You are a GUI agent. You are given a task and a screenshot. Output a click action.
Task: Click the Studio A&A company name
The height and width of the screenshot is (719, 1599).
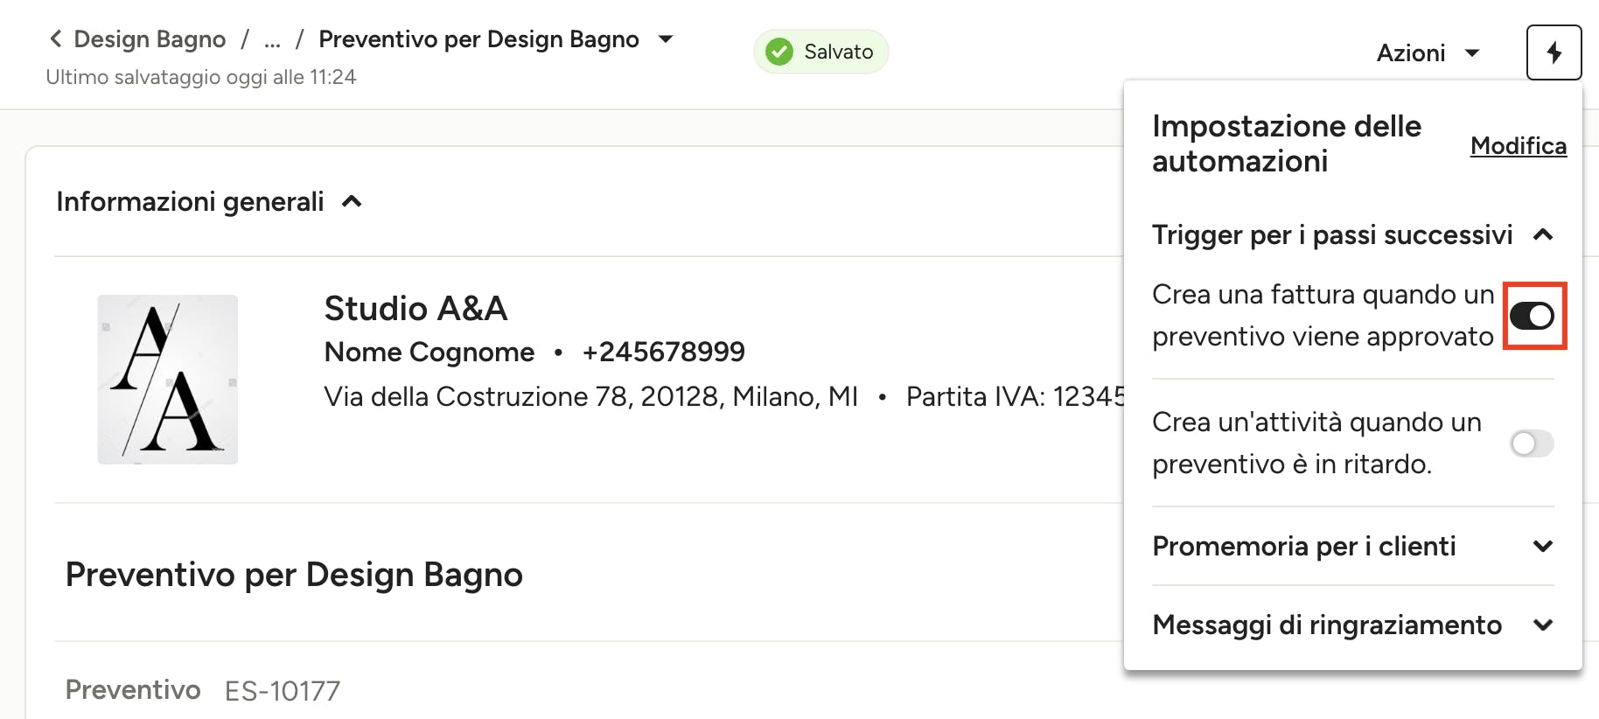[415, 308]
